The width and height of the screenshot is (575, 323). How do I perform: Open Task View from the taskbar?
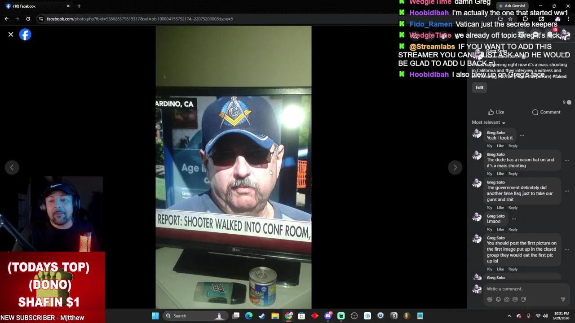[236, 316]
